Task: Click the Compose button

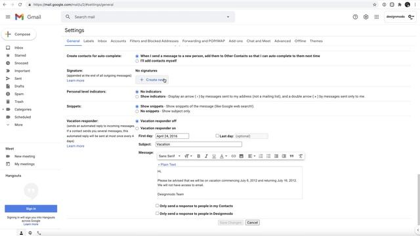Action: click(19, 34)
